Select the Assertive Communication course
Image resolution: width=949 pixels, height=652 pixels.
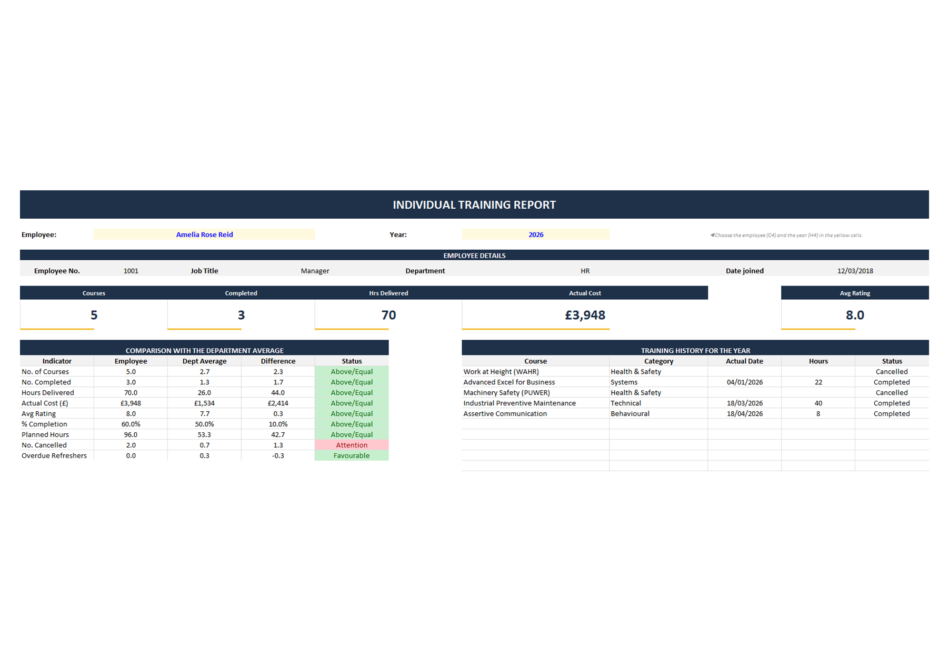click(x=505, y=414)
